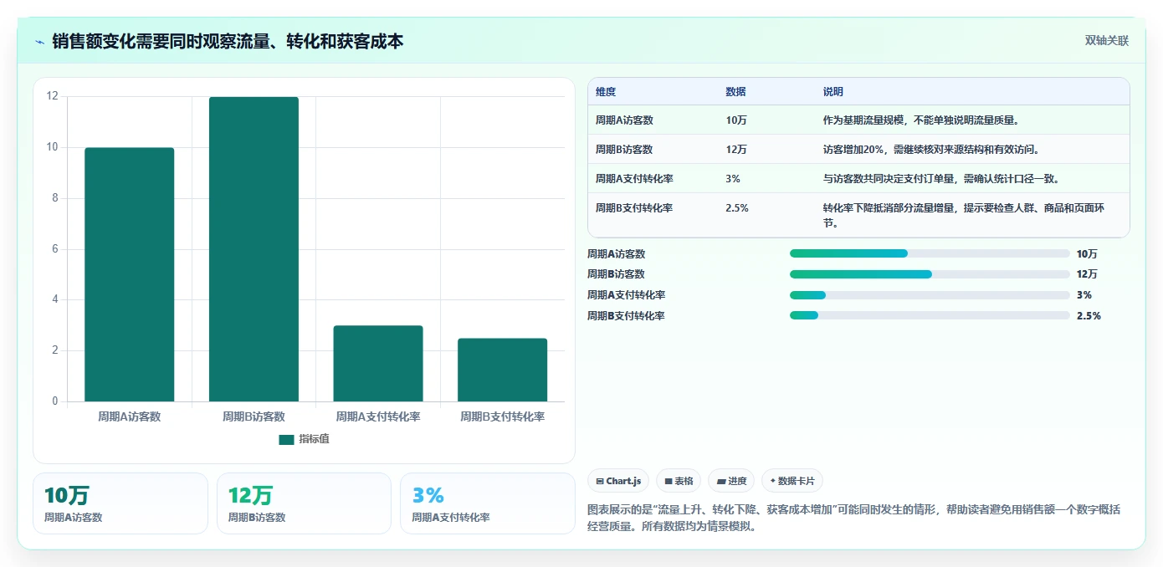Click the 表格 chip
The width and height of the screenshot is (1163, 567).
pos(679,481)
